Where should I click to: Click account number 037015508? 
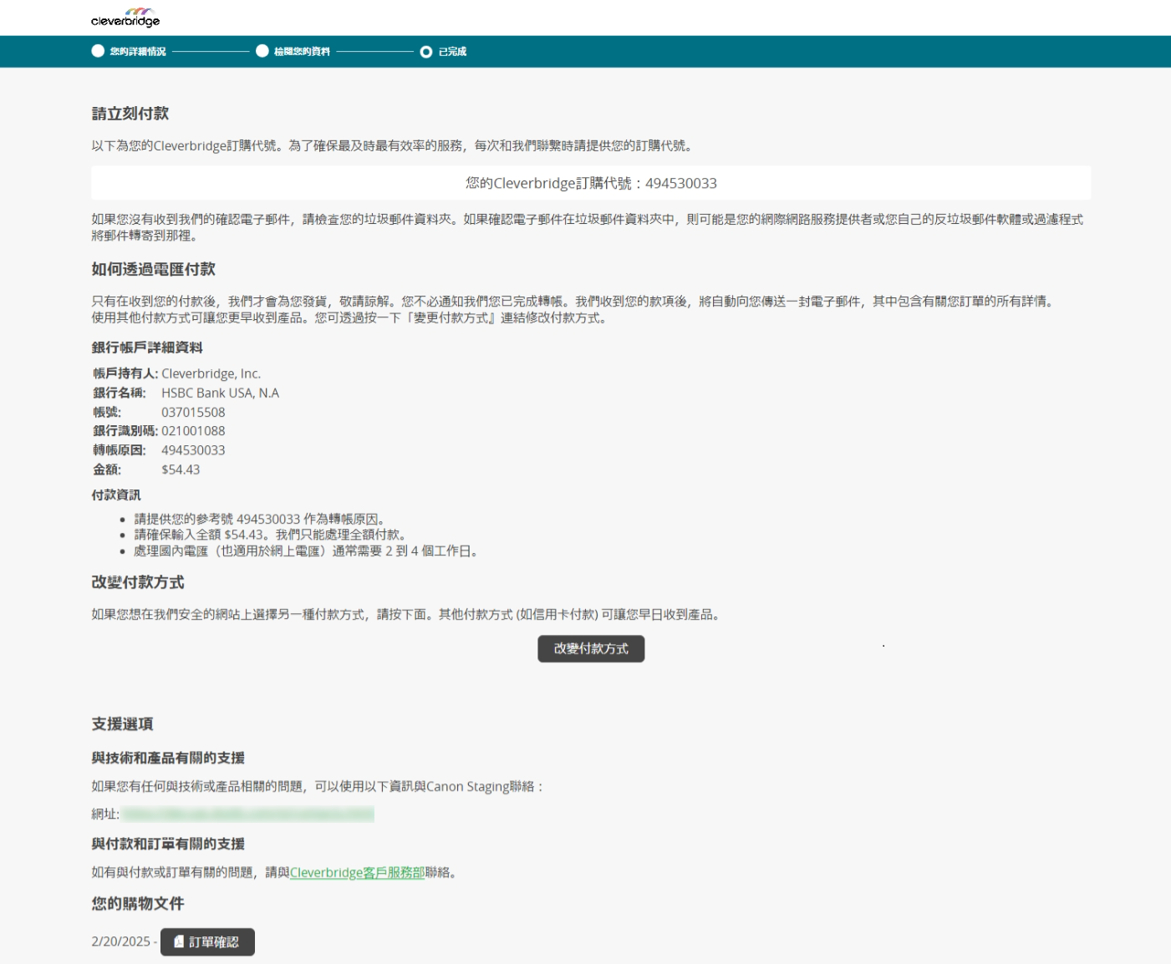[x=193, y=412]
